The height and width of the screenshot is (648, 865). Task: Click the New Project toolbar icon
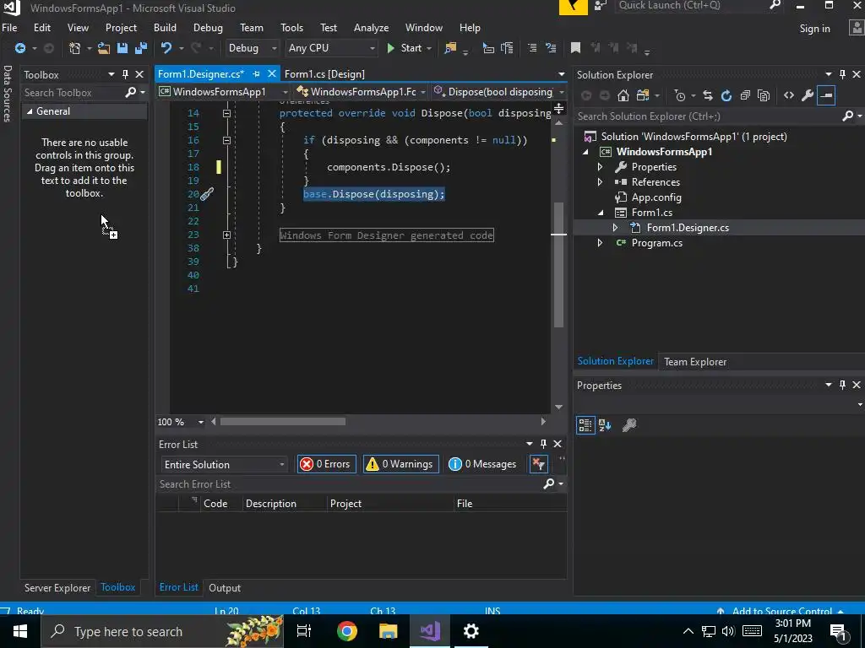(x=74, y=48)
